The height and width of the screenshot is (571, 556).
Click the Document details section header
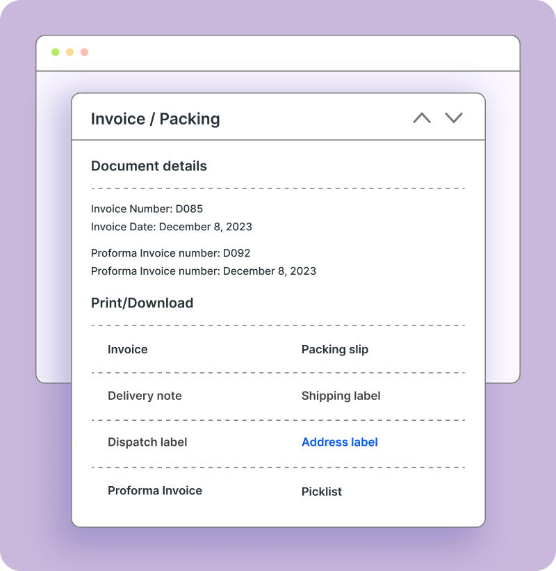(149, 166)
